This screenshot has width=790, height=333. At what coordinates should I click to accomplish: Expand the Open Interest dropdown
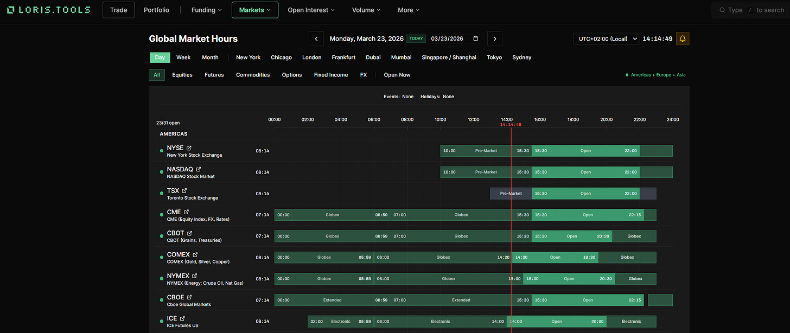click(311, 10)
